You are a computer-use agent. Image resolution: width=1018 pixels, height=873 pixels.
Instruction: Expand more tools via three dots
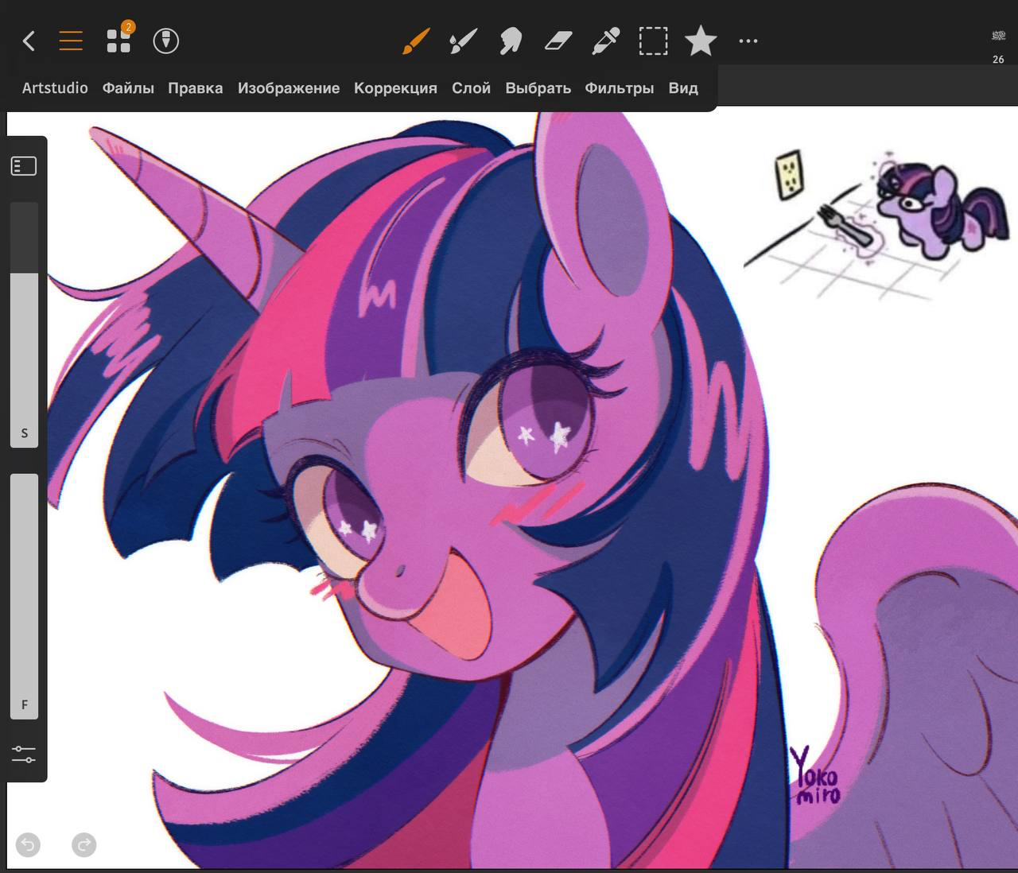[x=748, y=41]
